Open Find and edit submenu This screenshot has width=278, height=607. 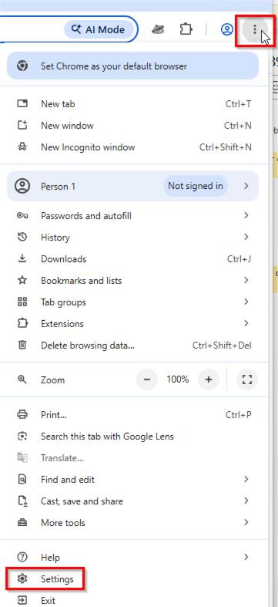click(134, 480)
